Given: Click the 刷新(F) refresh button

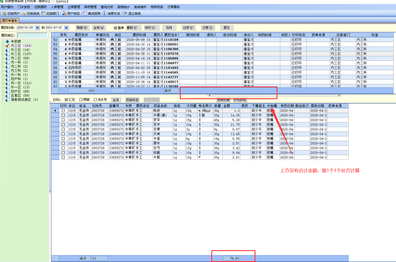Looking at the screenshot, I should [82, 28].
